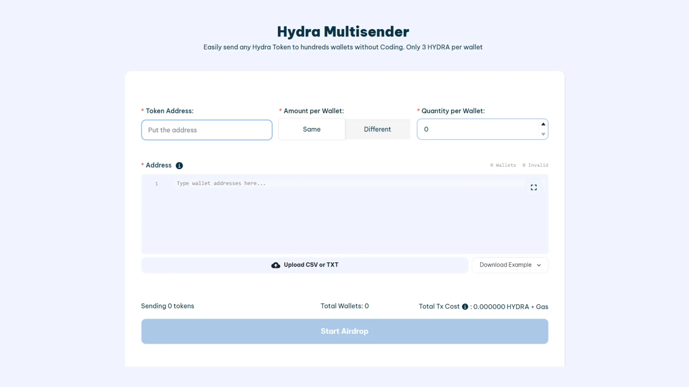Image resolution: width=689 pixels, height=387 pixels.
Task: Select the Different amount option
Action: [x=377, y=129]
